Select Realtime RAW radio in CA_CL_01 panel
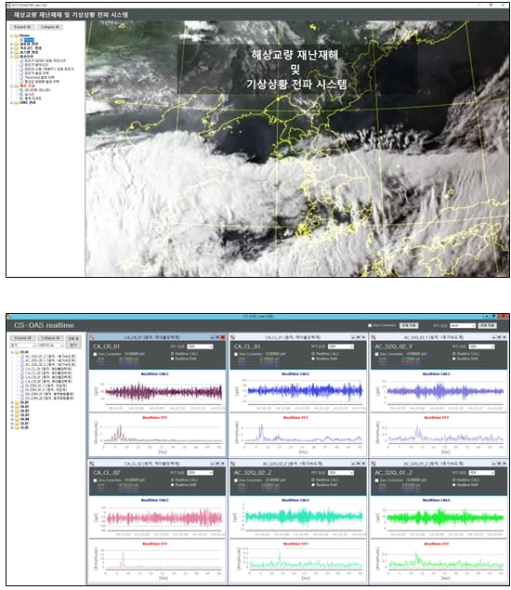 [313, 359]
